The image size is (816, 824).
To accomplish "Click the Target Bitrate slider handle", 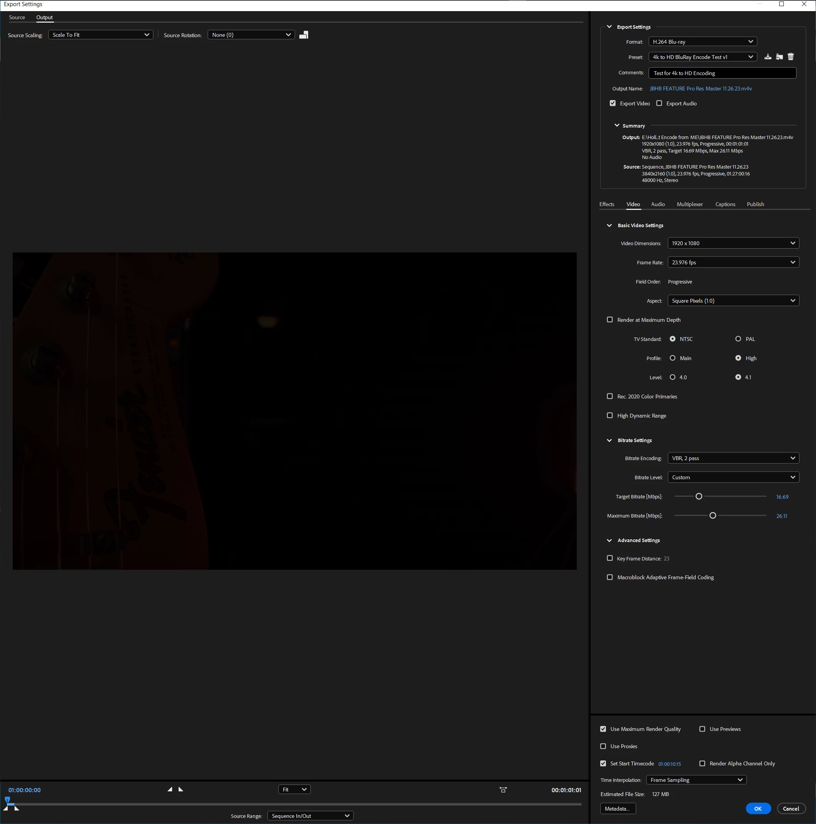I will tap(699, 496).
